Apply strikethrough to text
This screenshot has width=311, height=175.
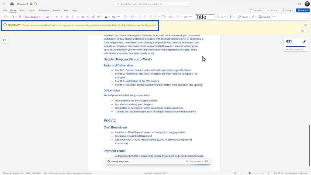click(83, 17)
